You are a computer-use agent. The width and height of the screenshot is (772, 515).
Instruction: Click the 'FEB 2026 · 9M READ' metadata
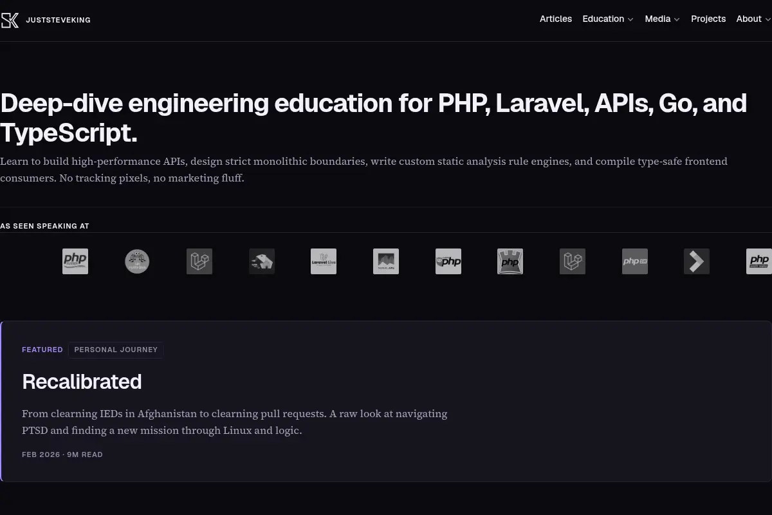(62, 454)
